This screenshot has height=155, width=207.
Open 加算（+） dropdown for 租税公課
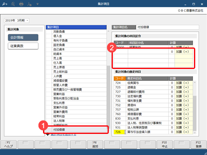tap(184, 110)
